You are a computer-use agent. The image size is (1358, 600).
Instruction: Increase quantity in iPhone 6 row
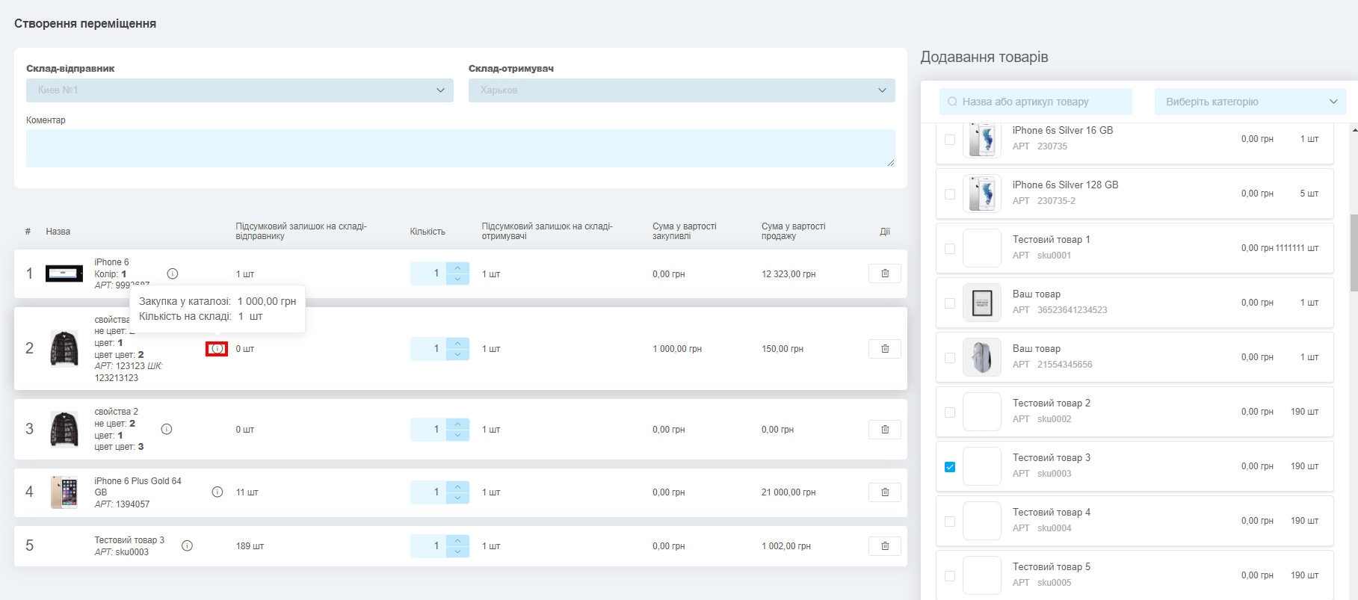[457, 268]
